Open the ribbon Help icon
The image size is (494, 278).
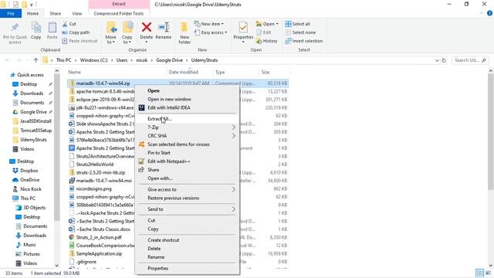point(489,13)
